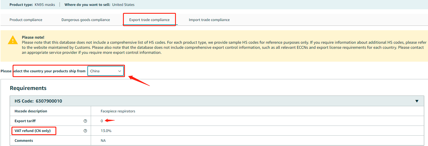The height and width of the screenshot is (146, 428).
Task: Click the help icon beside VAT refund
Action: click(85, 131)
